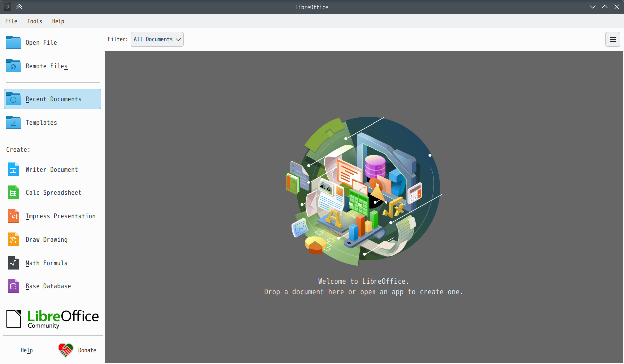Click the Templates folder icon

click(x=13, y=122)
